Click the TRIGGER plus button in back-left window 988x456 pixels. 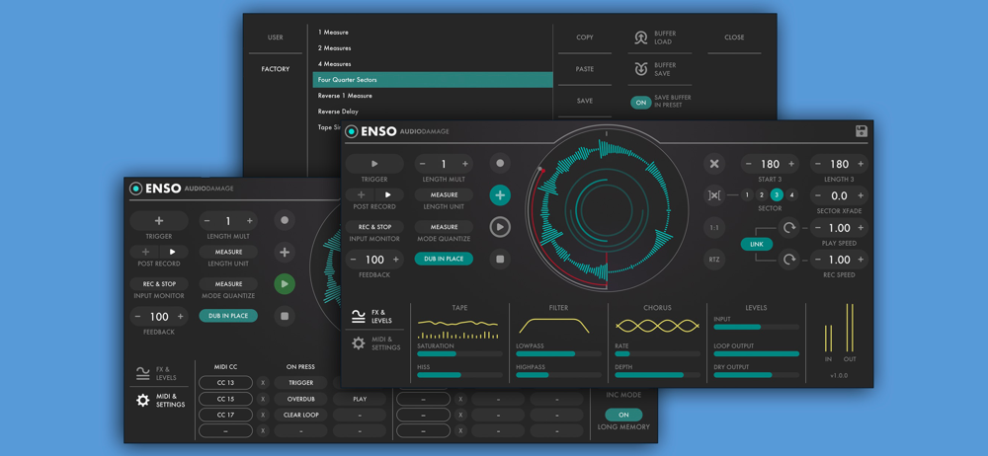coord(159,221)
